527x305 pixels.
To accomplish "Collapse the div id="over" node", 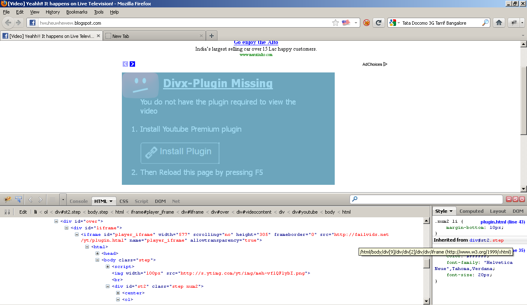I will tap(56, 221).
